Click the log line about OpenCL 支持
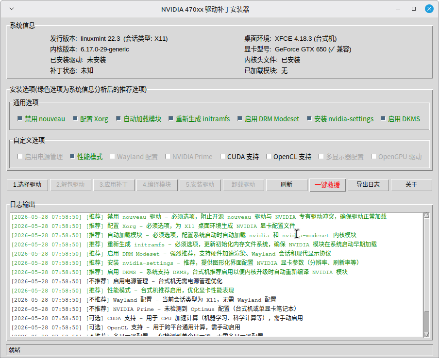 [126, 327]
